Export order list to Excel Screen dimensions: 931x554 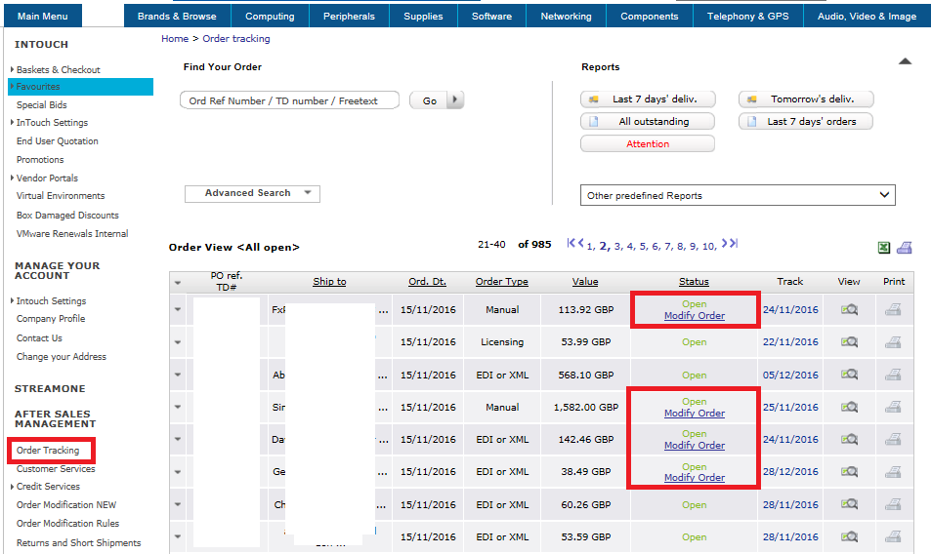click(x=884, y=248)
